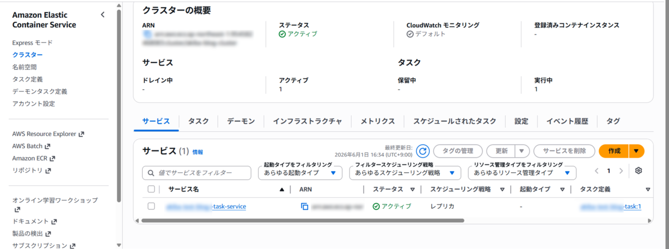
Task: Open the スケジュールされたタスク tab
Action: 454,121
